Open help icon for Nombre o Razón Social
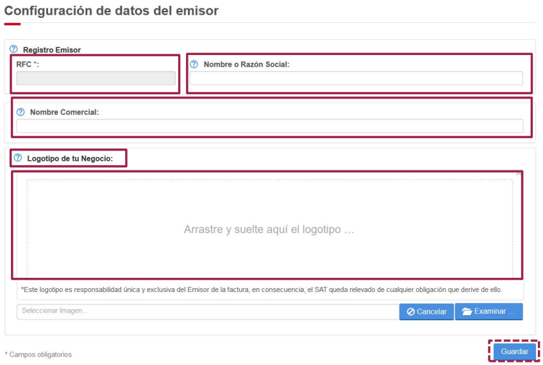The width and height of the screenshot is (543, 365). coord(194,64)
